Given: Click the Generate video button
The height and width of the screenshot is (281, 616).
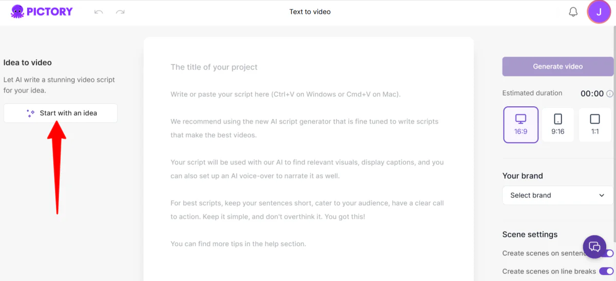Looking at the screenshot, I should pyautogui.click(x=557, y=67).
